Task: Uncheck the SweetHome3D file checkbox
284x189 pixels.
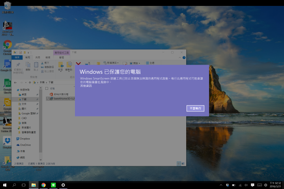Action: [x=48, y=98]
